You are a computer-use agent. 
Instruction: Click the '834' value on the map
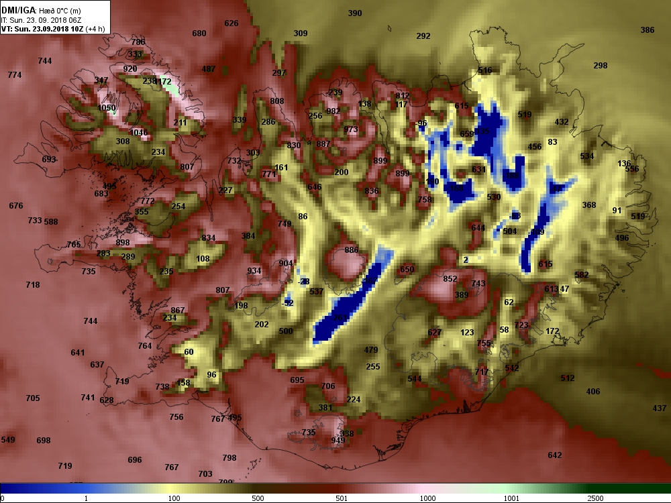209,238
